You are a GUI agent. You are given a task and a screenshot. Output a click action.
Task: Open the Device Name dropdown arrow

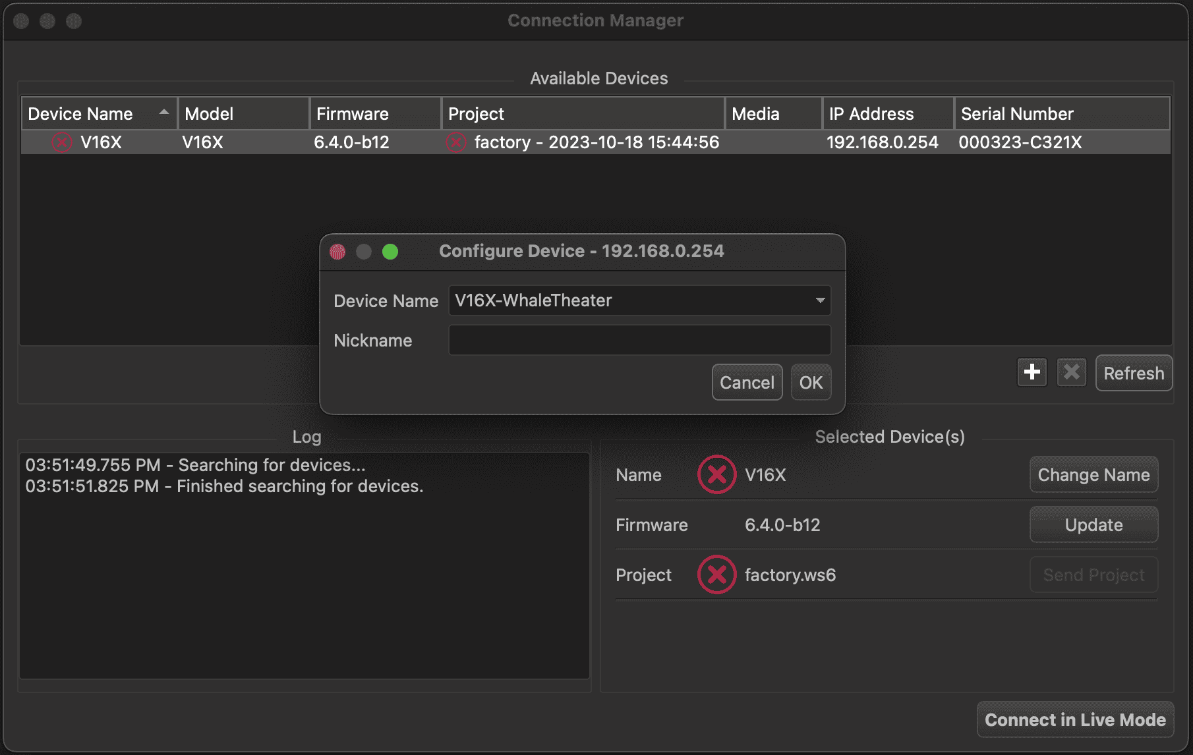tap(820, 300)
